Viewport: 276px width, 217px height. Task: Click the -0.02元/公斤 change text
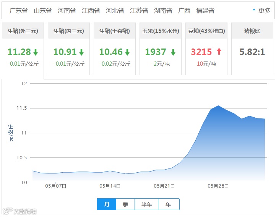[x=115, y=64]
